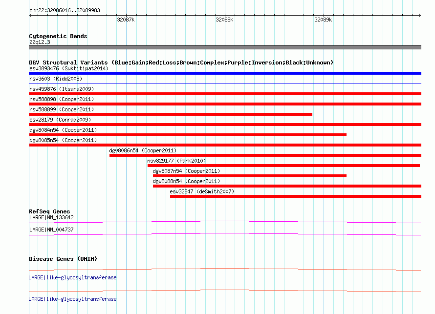Viewport: 435px width, 314px height.
Task: Click the Cytogenetic Bands track title
Action: click(x=58, y=36)
